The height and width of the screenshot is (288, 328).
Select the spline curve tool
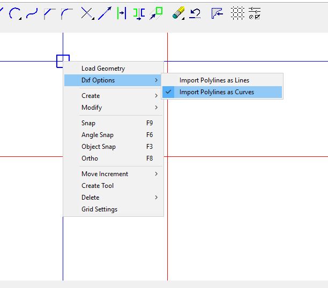pyautogui.click(x=32, y=13)
